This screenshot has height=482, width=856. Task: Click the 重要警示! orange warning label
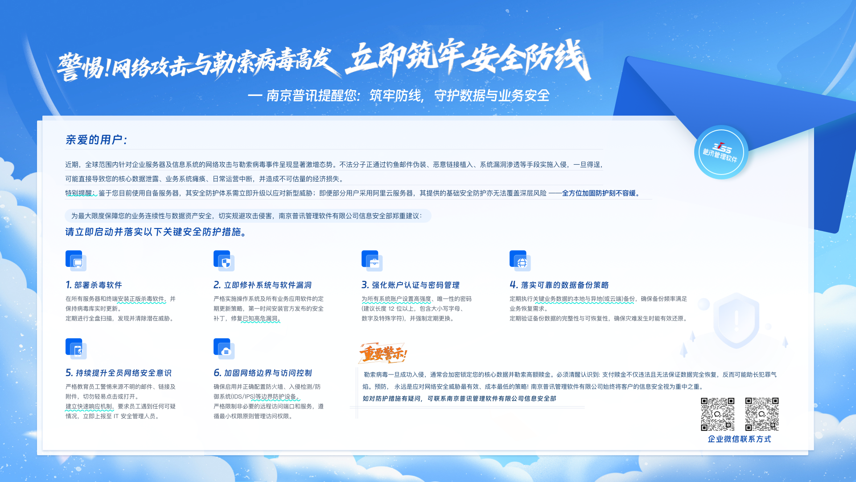point(383,353)
